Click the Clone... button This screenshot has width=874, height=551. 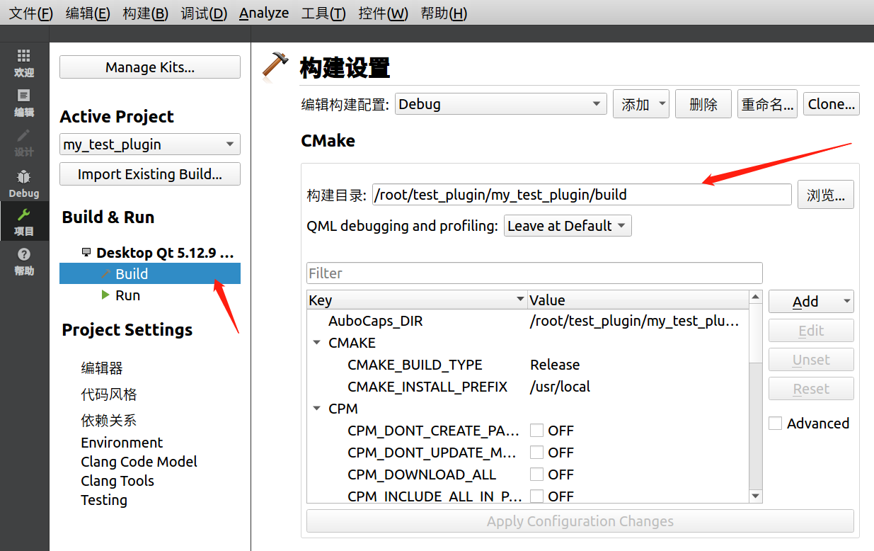pos(832,104)
